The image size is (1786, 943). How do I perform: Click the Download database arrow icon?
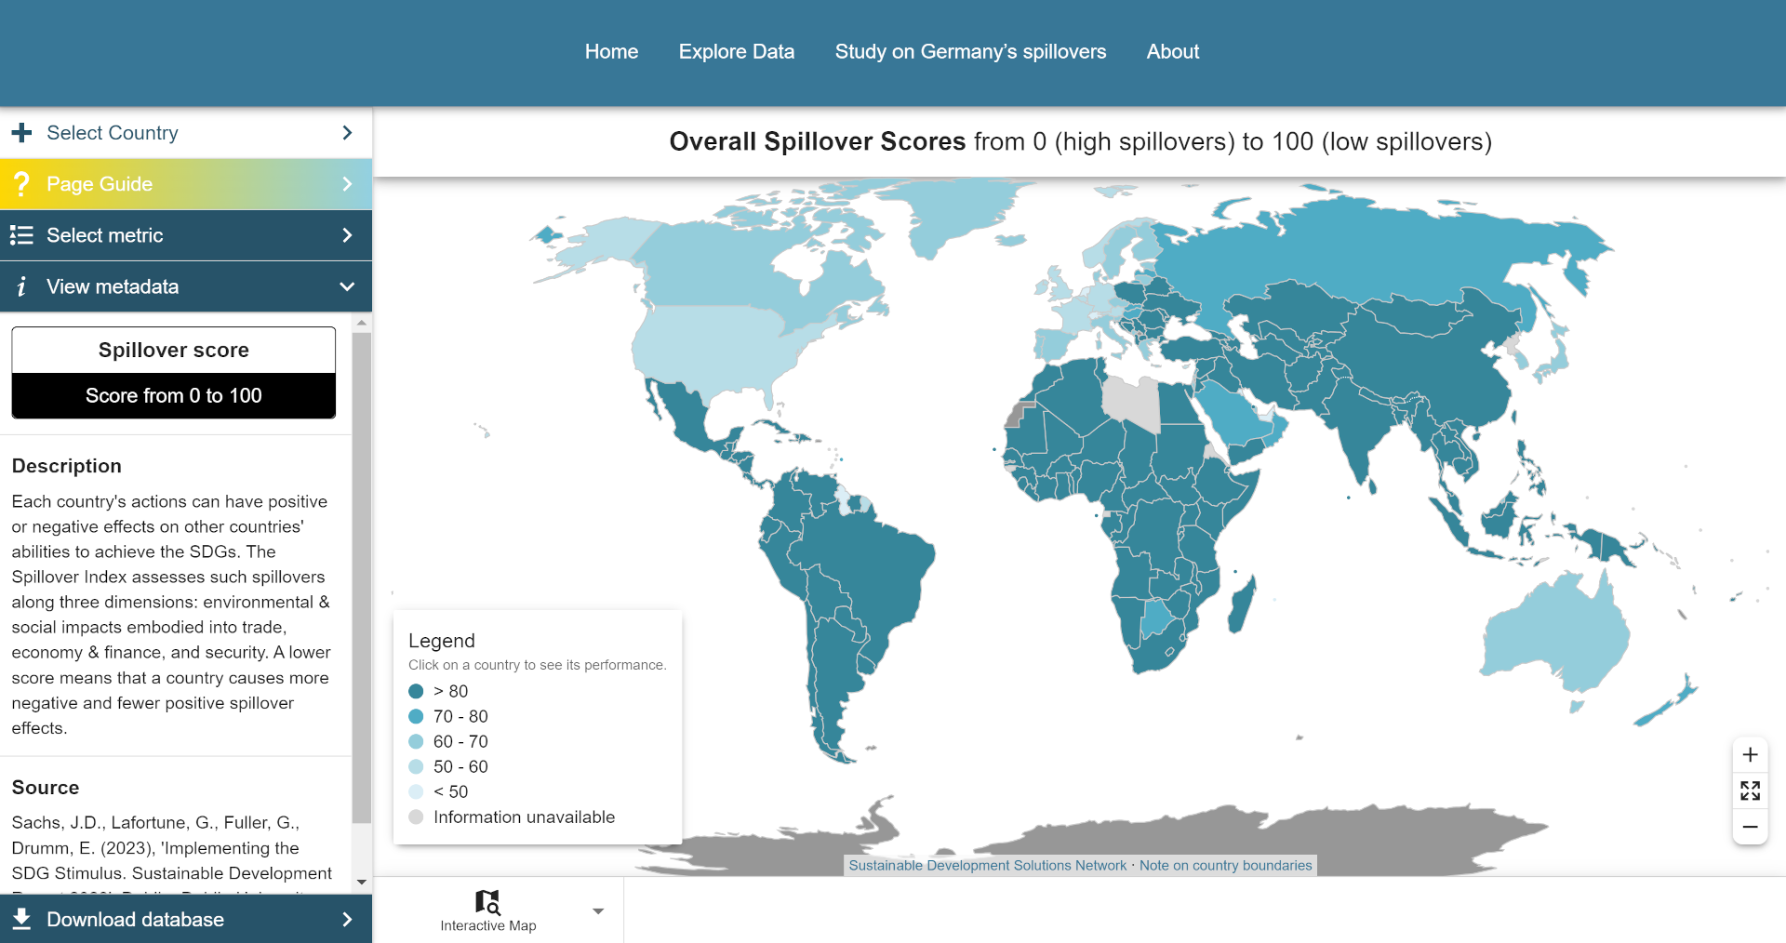point(347,920)
